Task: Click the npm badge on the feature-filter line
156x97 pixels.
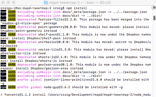Action: (x=3, y=19)
